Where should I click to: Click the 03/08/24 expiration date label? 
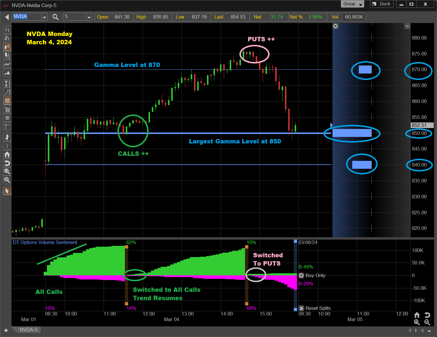[308, 242]
